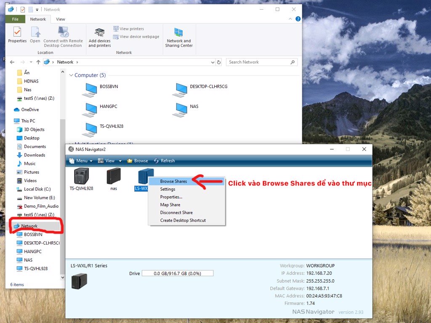Click Refresh in NAS Navigator2 toolbar

165,161
